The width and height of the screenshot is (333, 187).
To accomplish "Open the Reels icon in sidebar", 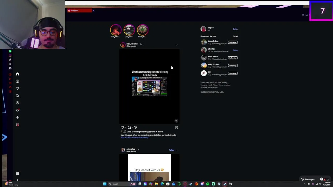I will click(x=17, y=81).
